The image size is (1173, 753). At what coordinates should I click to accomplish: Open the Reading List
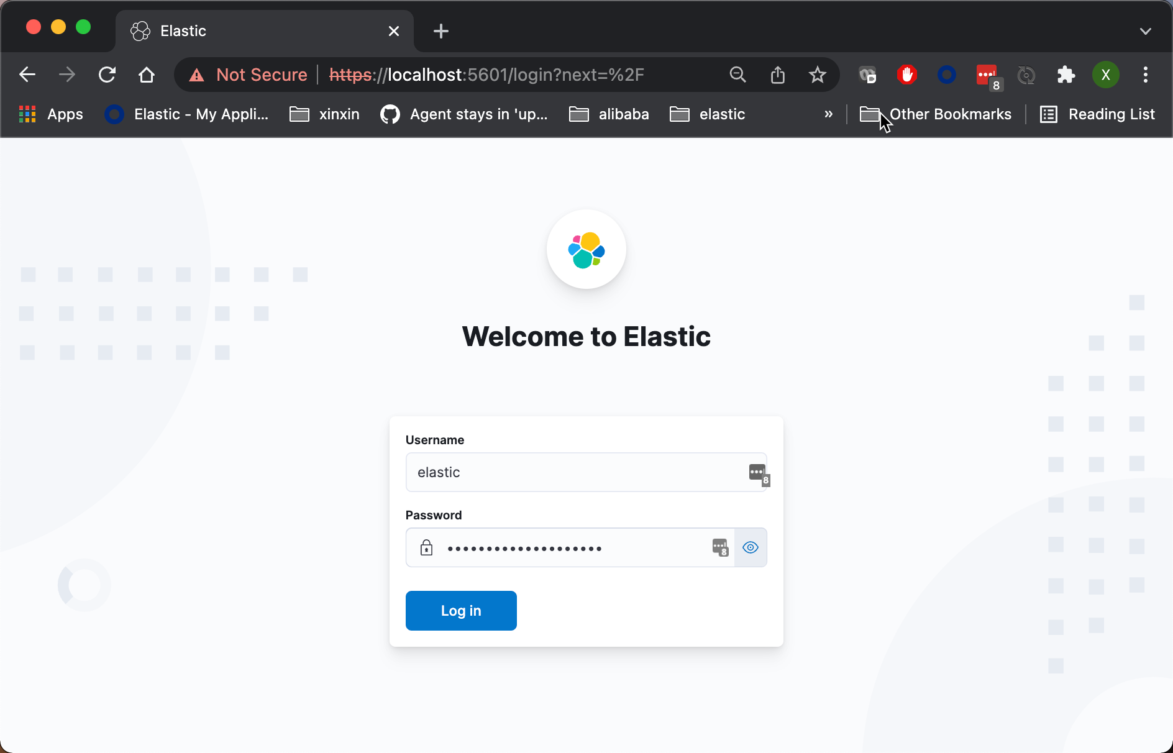(x=1097, y=114)
